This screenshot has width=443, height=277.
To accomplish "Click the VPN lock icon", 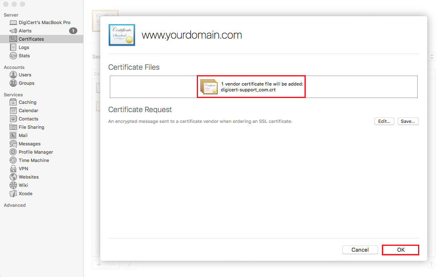I will [x=13, y=169].
